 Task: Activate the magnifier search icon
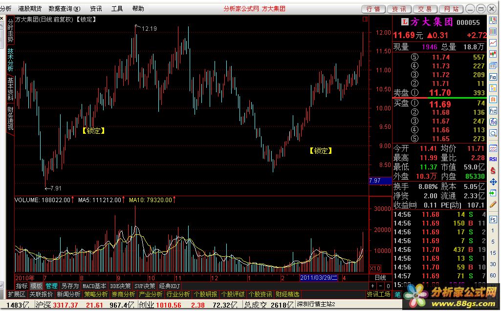pyautogui.click(x=493, y=133)
